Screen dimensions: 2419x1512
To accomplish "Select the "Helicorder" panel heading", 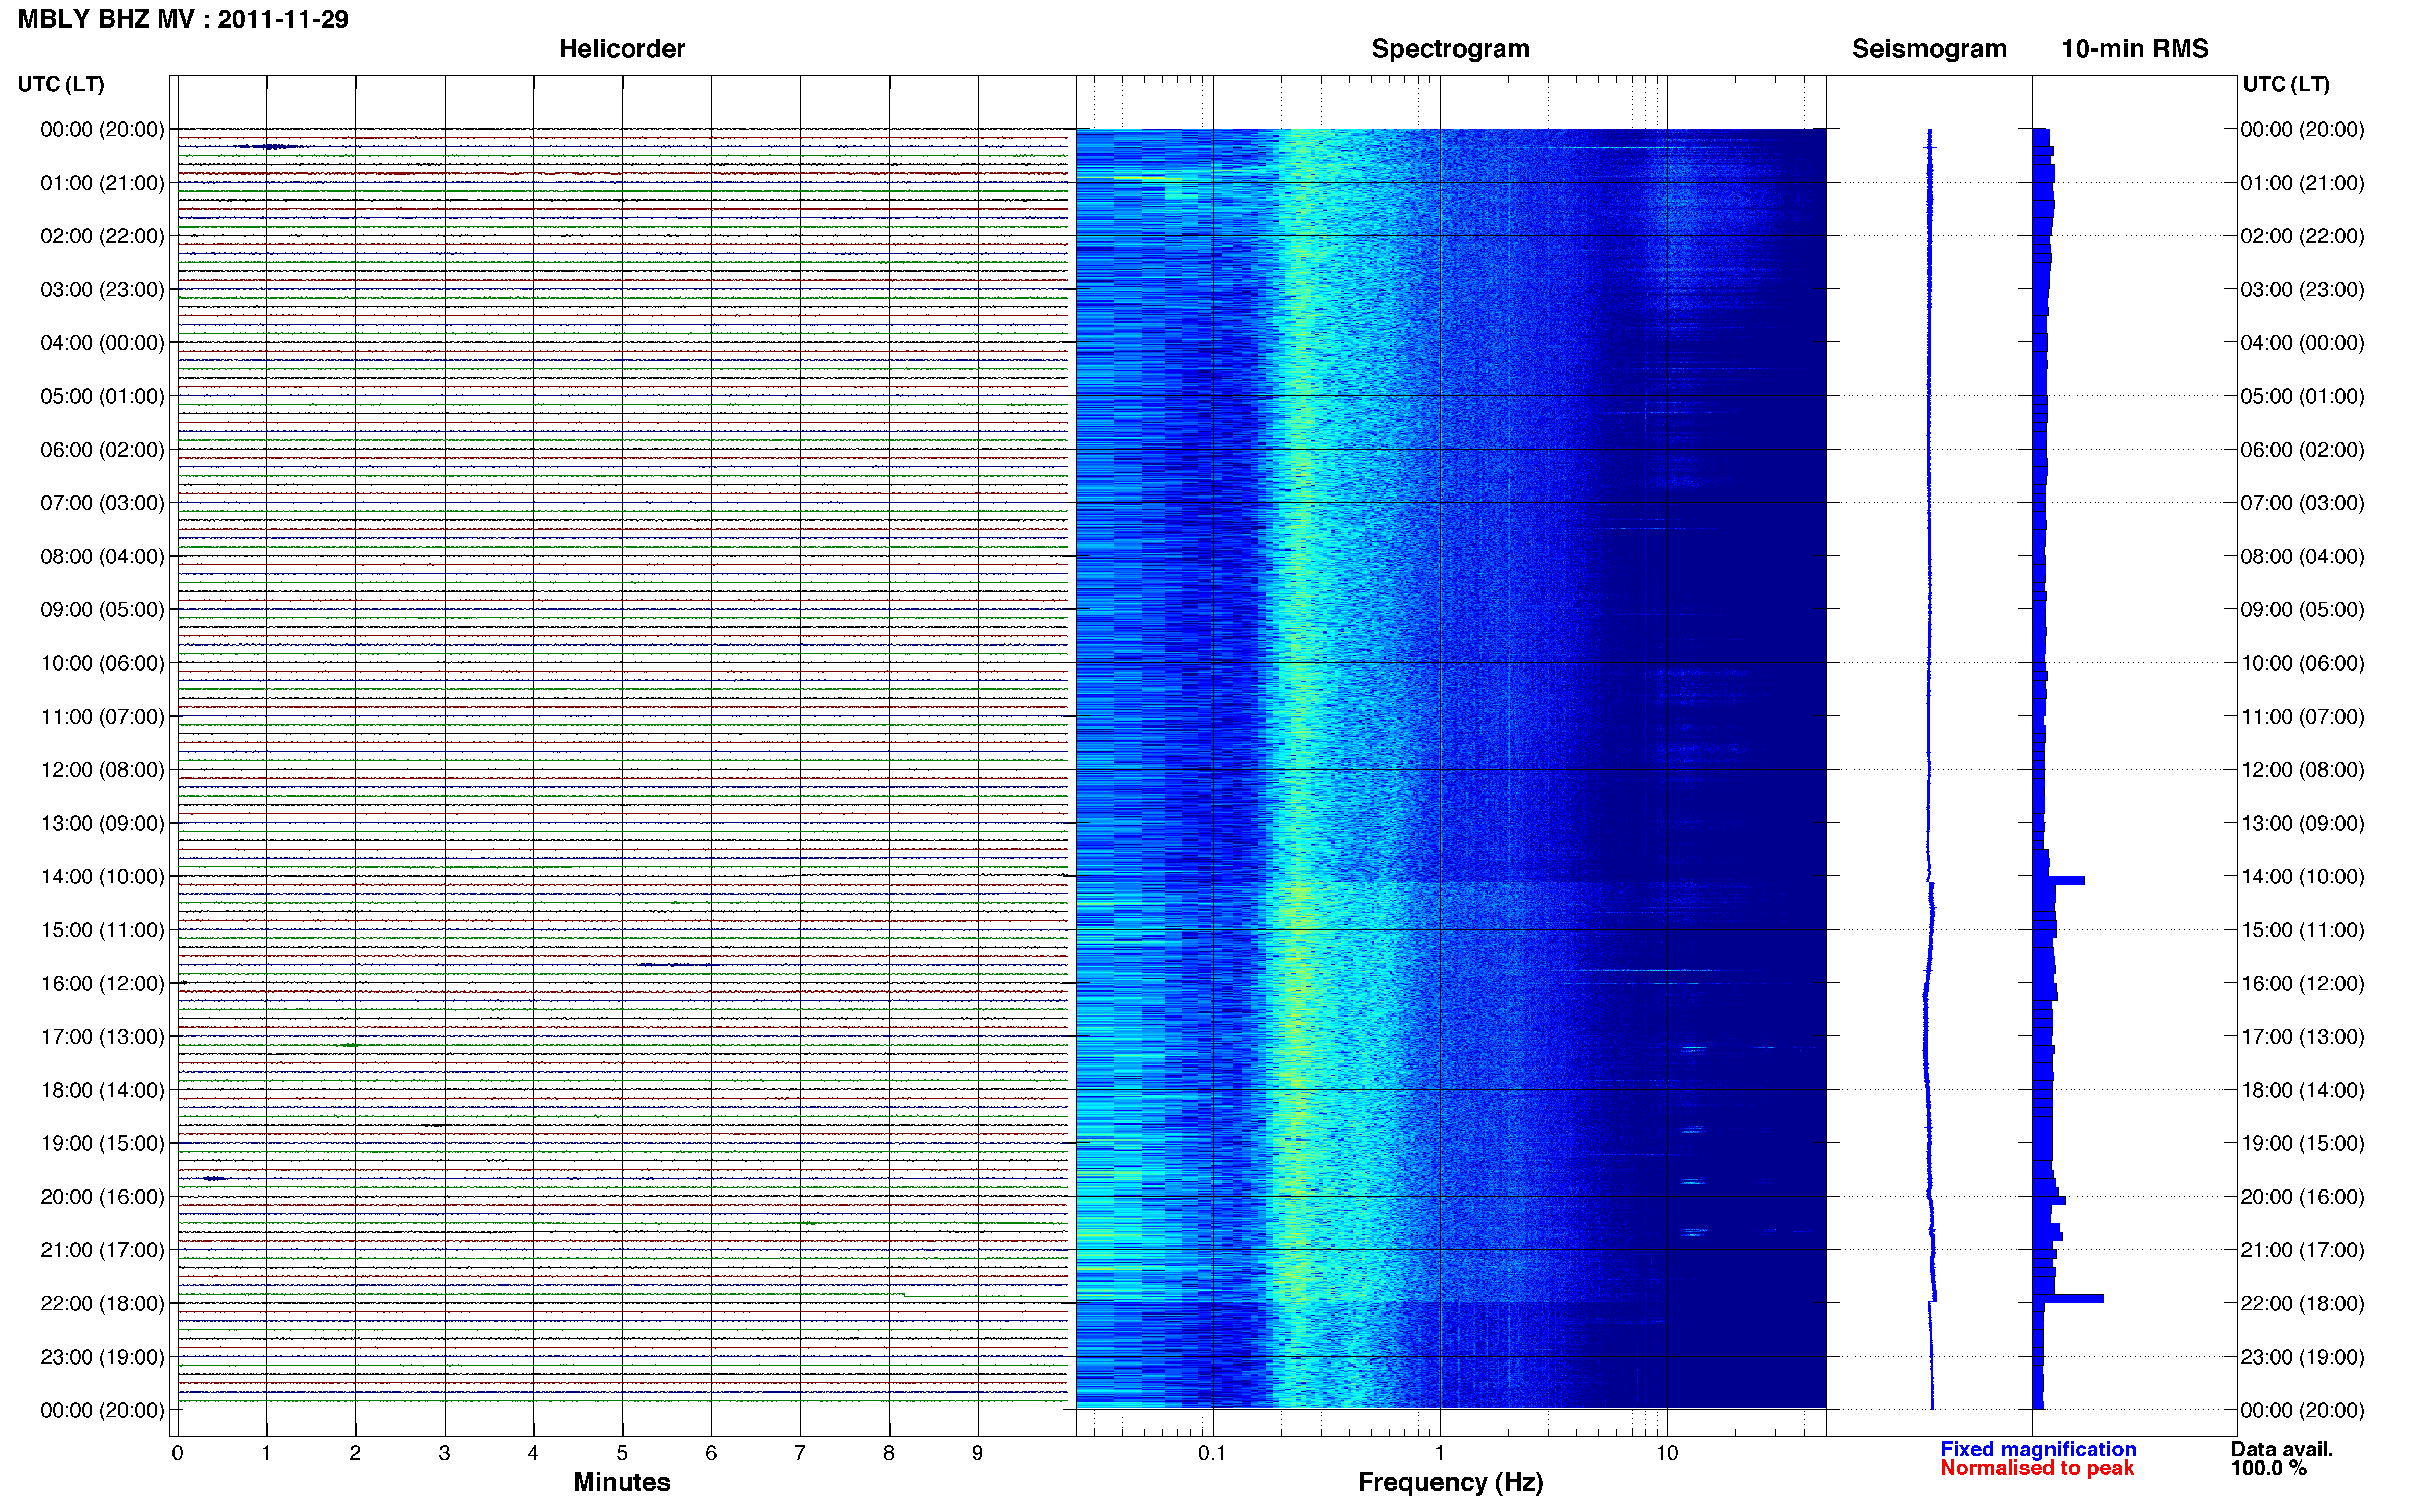I will click(x=621, y=49).
